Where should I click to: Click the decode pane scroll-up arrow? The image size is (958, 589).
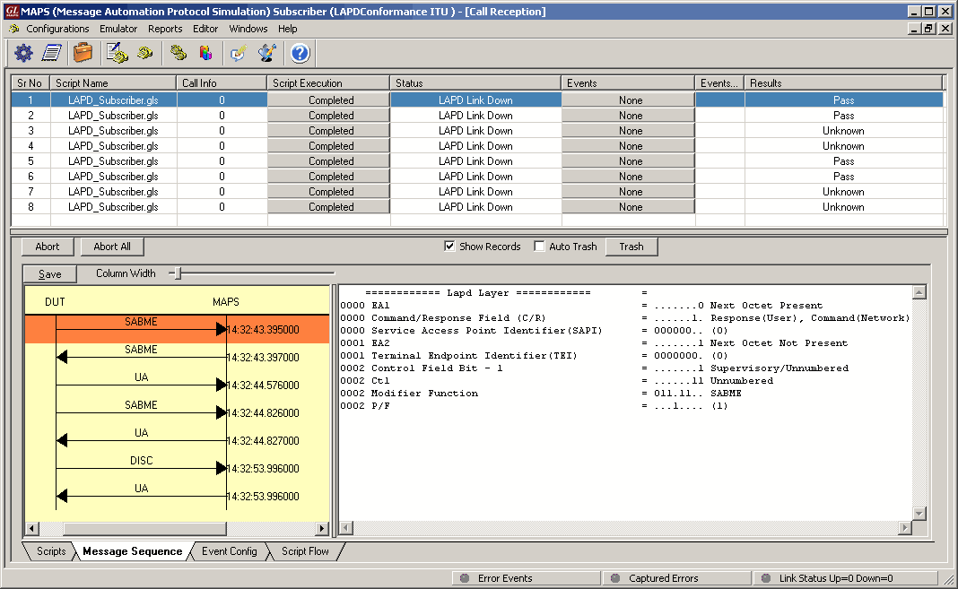point(919,292)
